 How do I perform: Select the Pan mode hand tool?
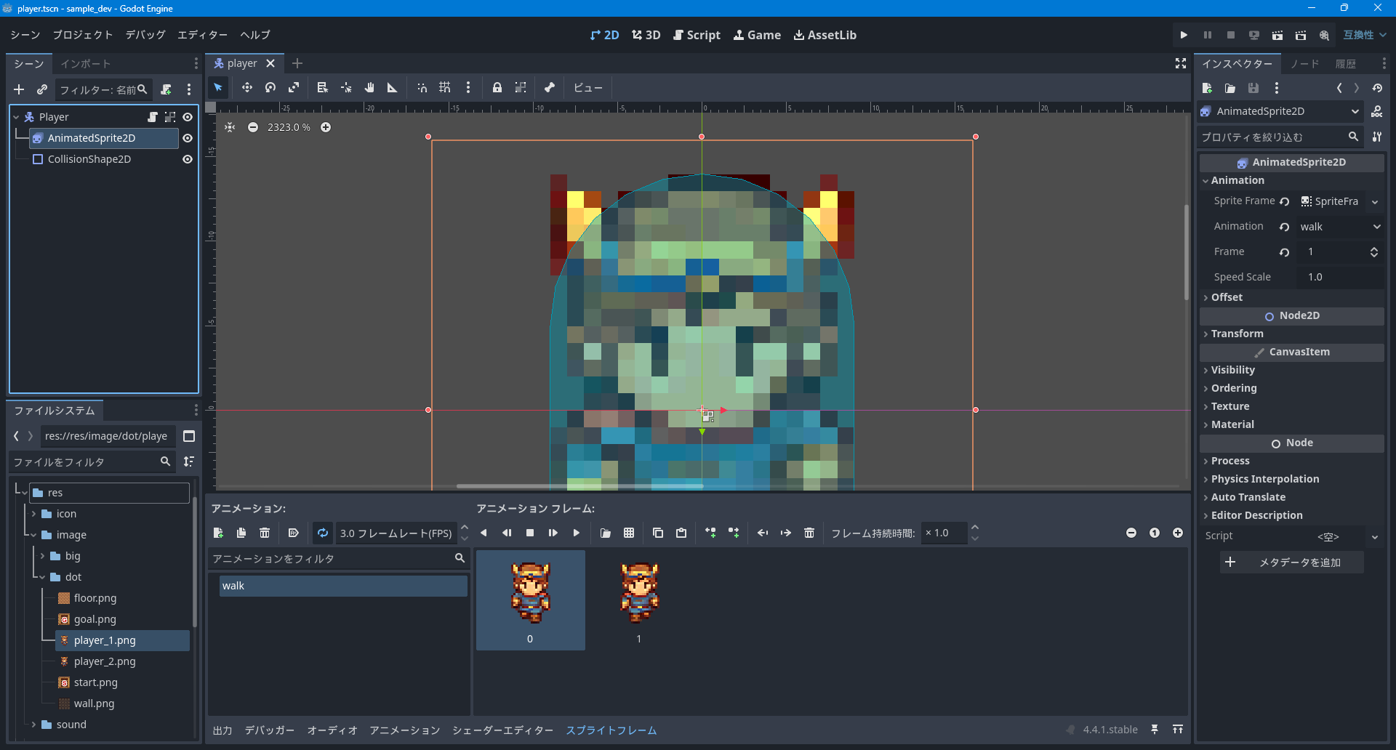[x=369, y=88]
